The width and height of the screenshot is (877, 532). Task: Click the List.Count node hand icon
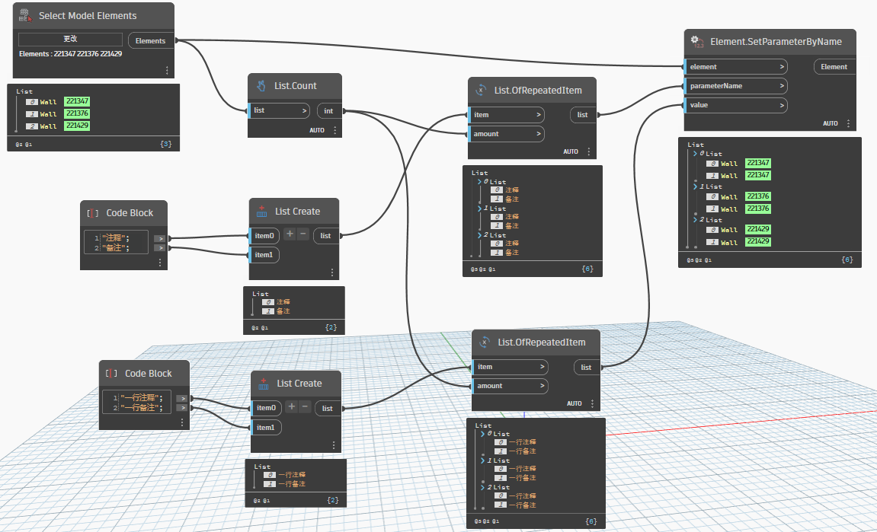click(x=261, y=85)
